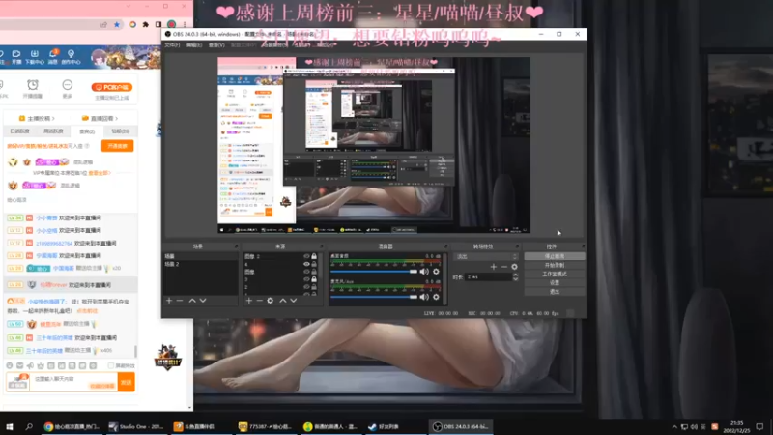
Task: Toggle the lock for source 图像 2
Action: click(x=314, y=256)
